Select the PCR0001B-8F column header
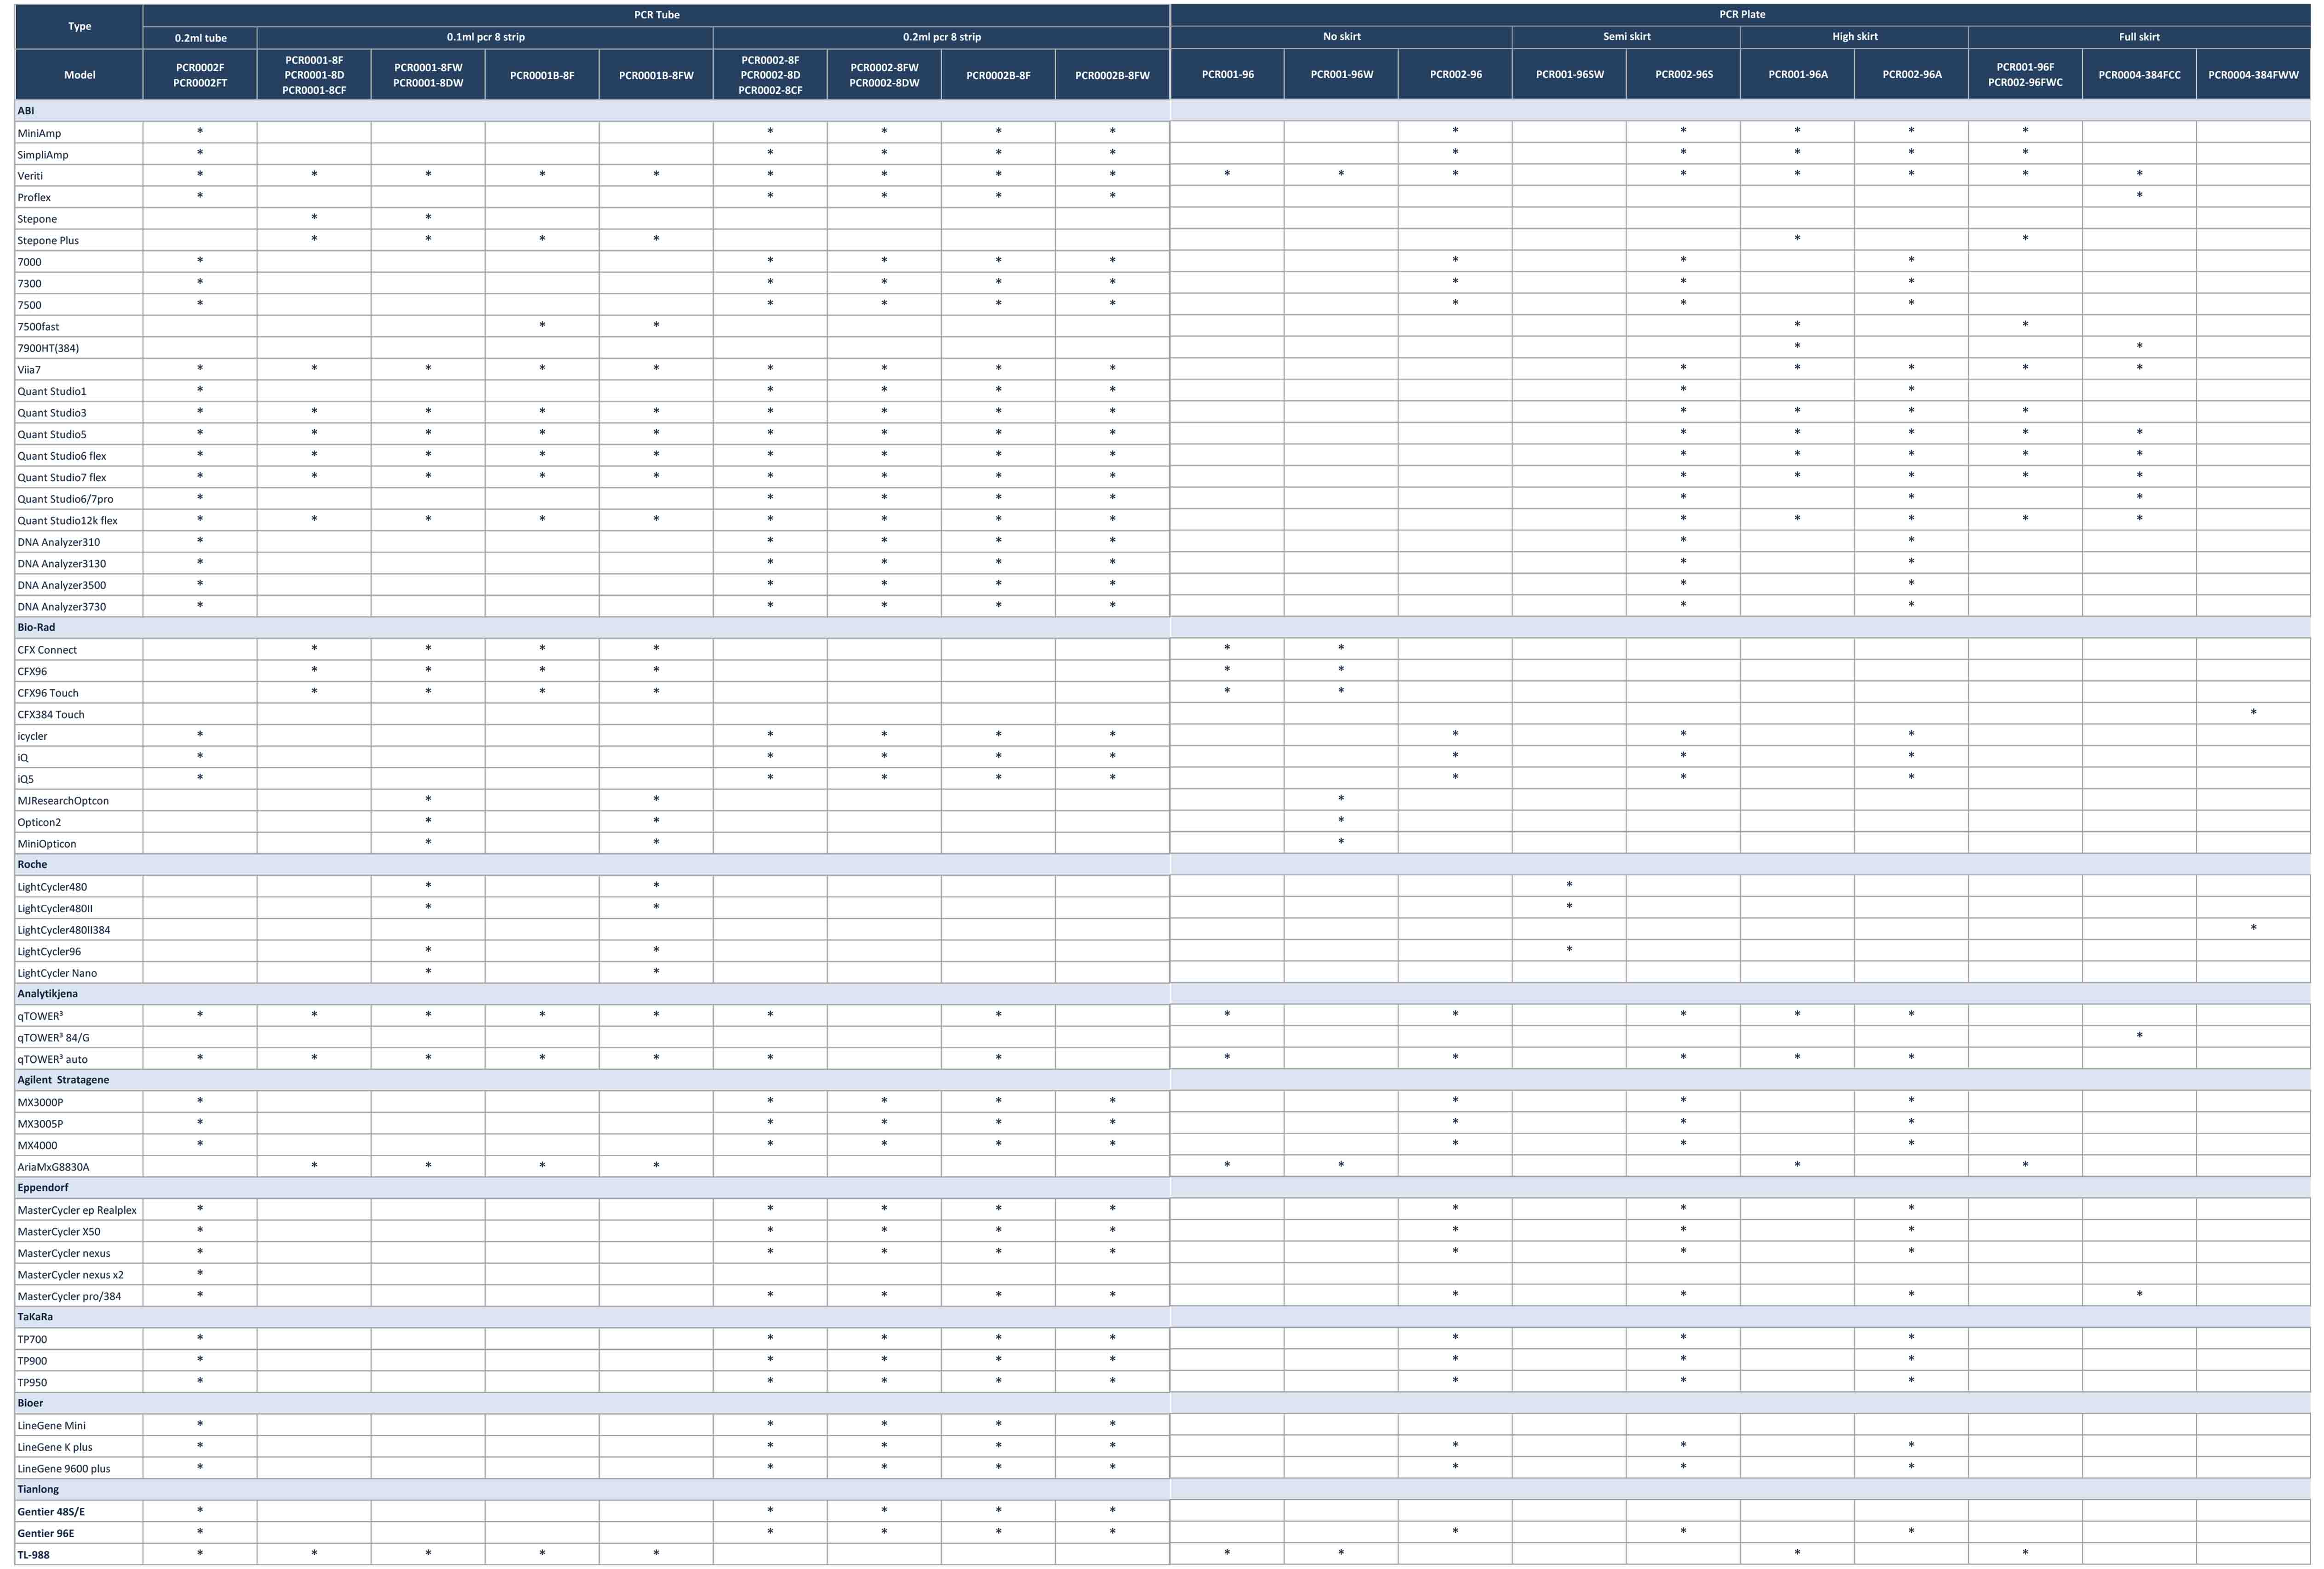Screen dimensions: 2324x1569 542,75
